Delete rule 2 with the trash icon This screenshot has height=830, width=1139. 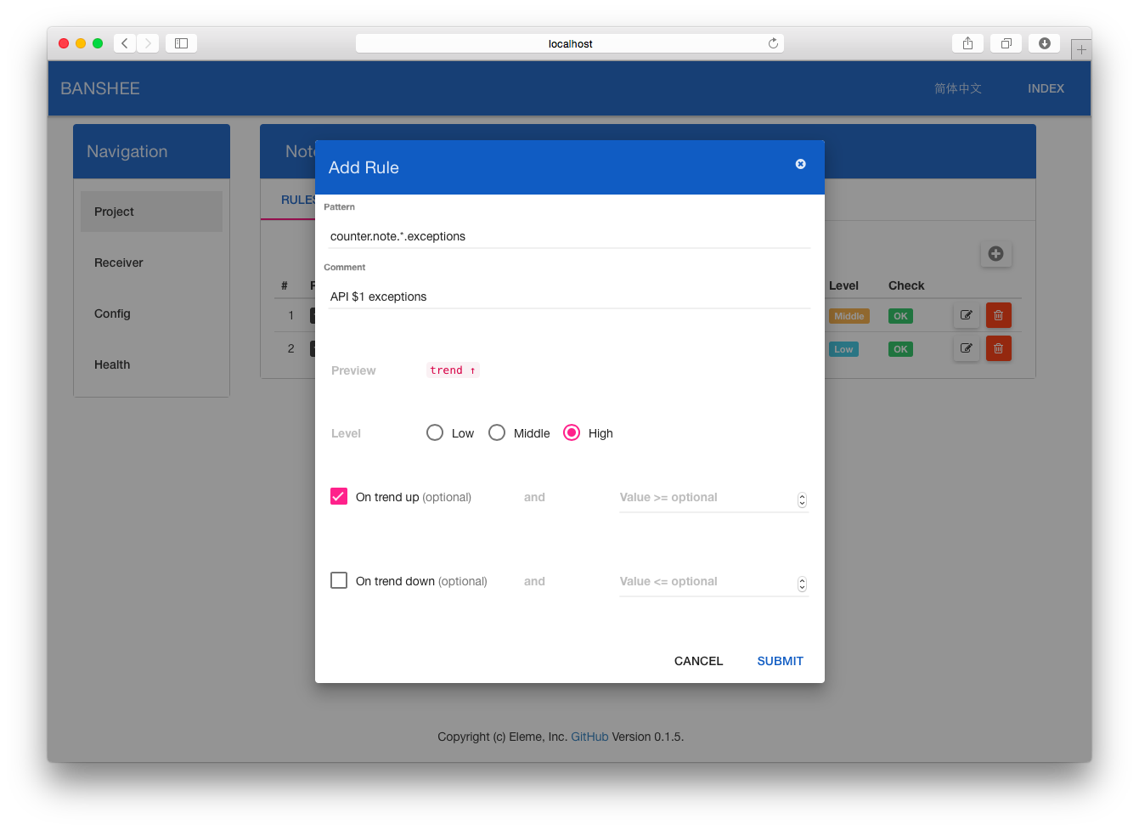click(x=999, y=348)
